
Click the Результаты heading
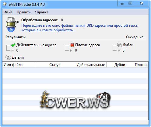[x=16, y=37]
